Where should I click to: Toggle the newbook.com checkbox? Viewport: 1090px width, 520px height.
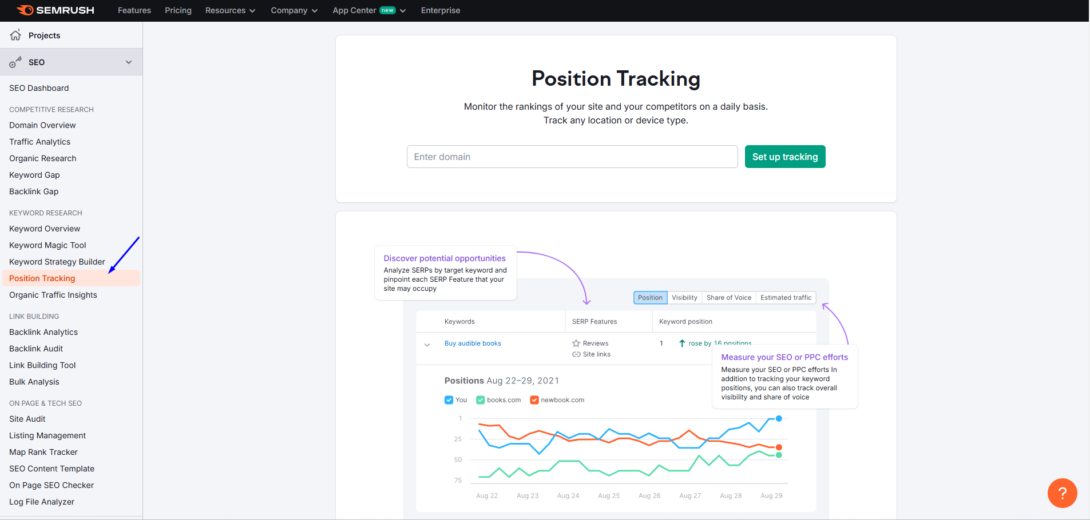click(534, 400)
